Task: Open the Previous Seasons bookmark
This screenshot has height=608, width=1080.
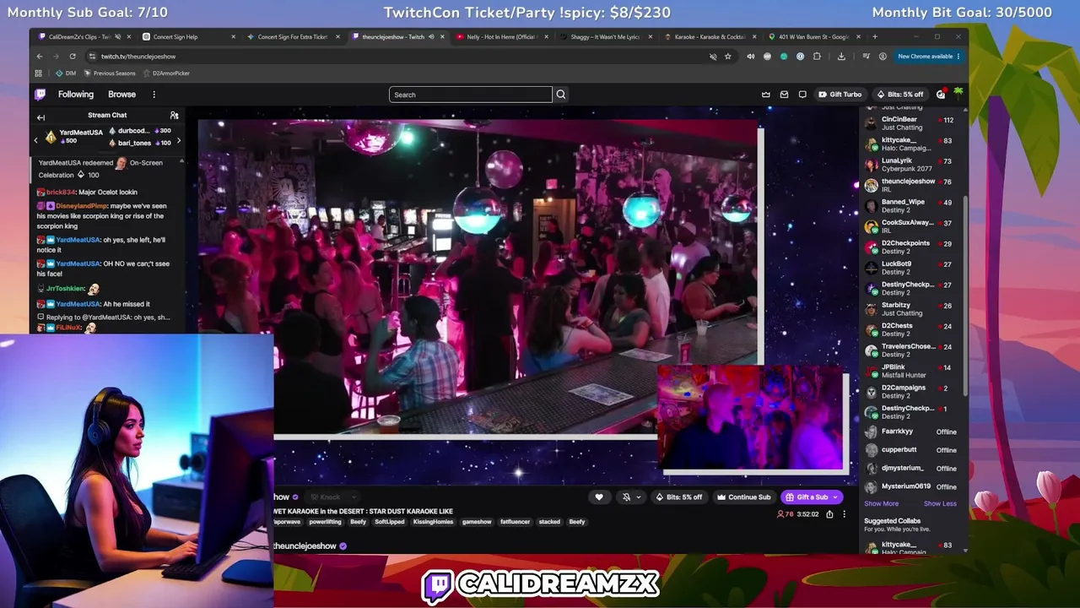Action: pyautogui.click(x=109, y=73)
